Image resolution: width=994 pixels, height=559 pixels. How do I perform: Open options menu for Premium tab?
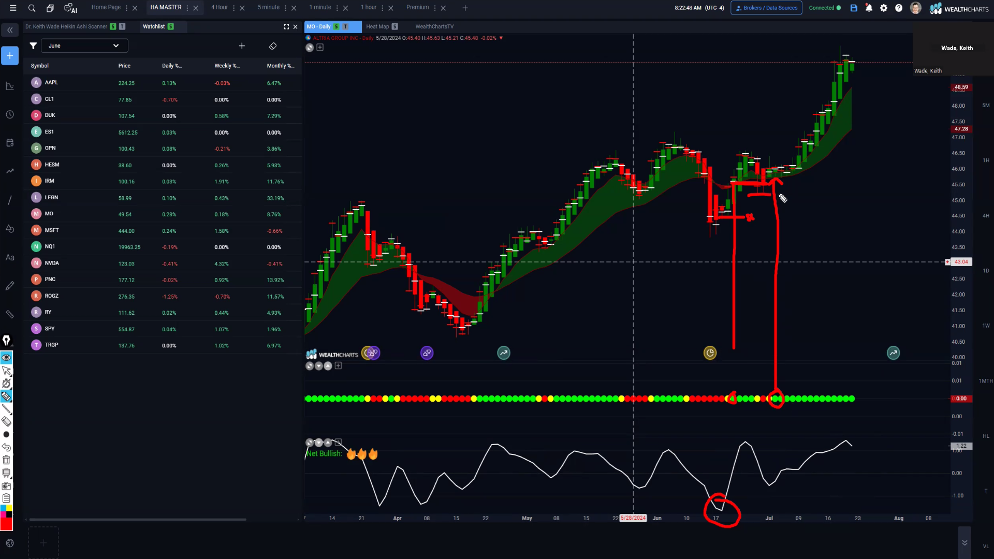tap(435, 8)
